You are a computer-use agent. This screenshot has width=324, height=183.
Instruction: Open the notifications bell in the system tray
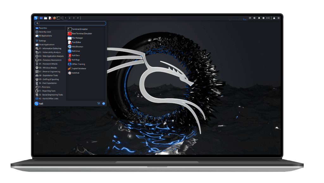tap(259, 18)
